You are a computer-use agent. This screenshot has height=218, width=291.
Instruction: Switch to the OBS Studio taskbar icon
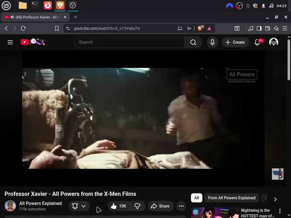(72, 5)
